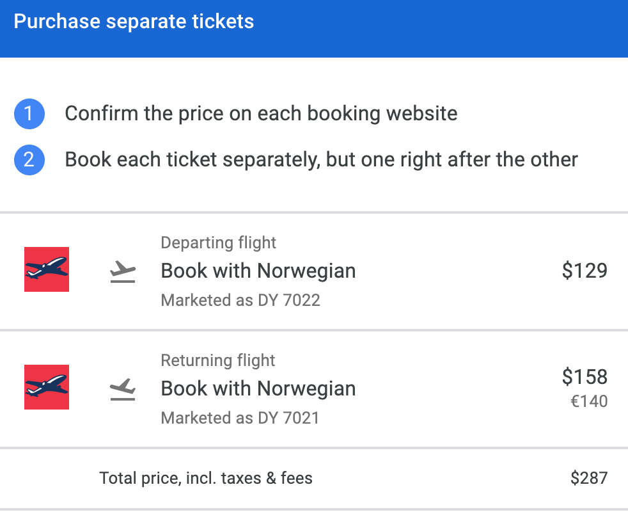Click Norwegian airline logo for returning flight
The image size is (628, 526).
tap(47, 387)
